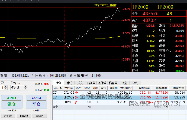Image resolution: width=187 pixels, height=120 pixels.
Task: Switch to the 委托 tab
Action: click(69, 83)
